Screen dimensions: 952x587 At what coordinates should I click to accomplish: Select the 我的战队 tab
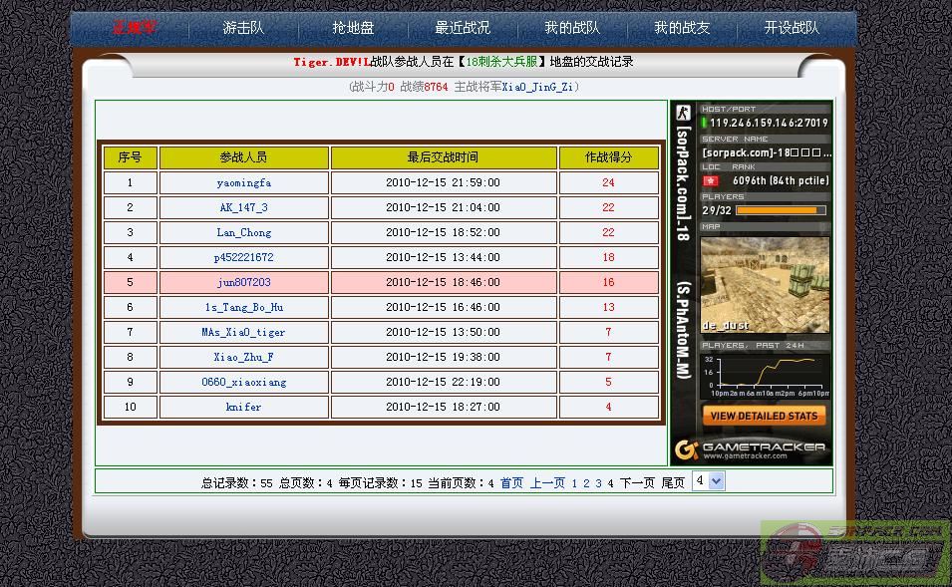click(572, 28)
